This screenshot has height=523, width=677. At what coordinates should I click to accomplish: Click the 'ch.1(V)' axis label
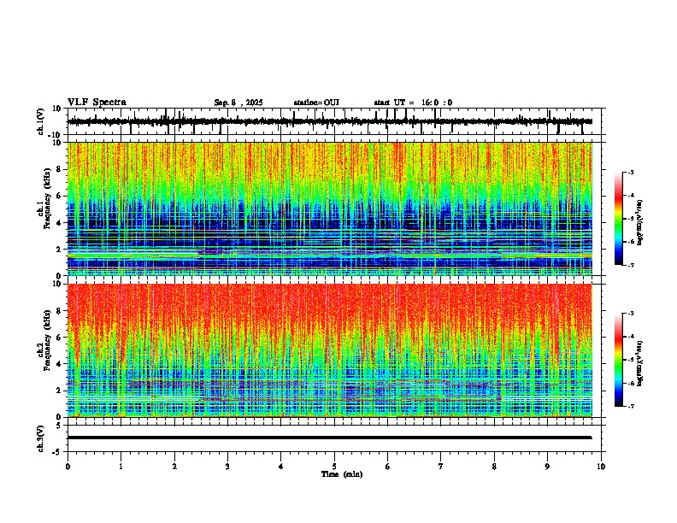click(40, 121)
